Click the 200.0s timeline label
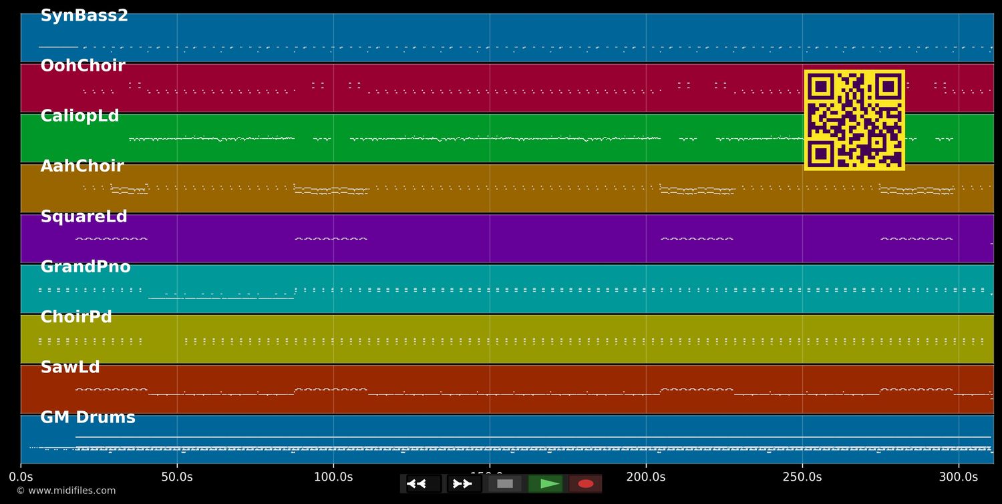The image size is (1002, 504). [646, 477]
